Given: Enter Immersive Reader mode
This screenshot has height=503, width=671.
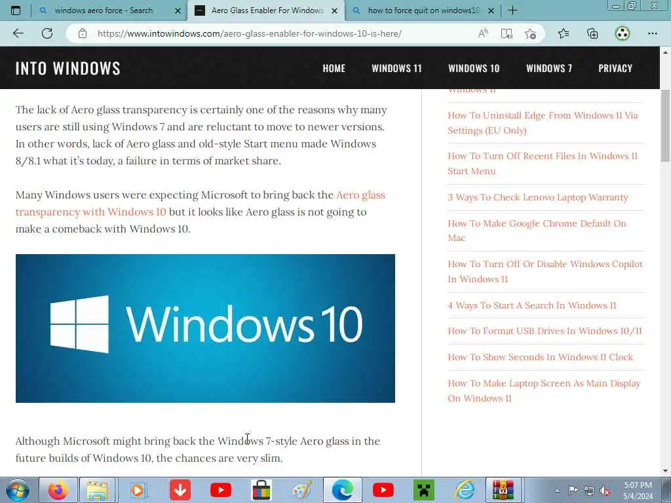Looking at the screenshot, I should (507, 33).
